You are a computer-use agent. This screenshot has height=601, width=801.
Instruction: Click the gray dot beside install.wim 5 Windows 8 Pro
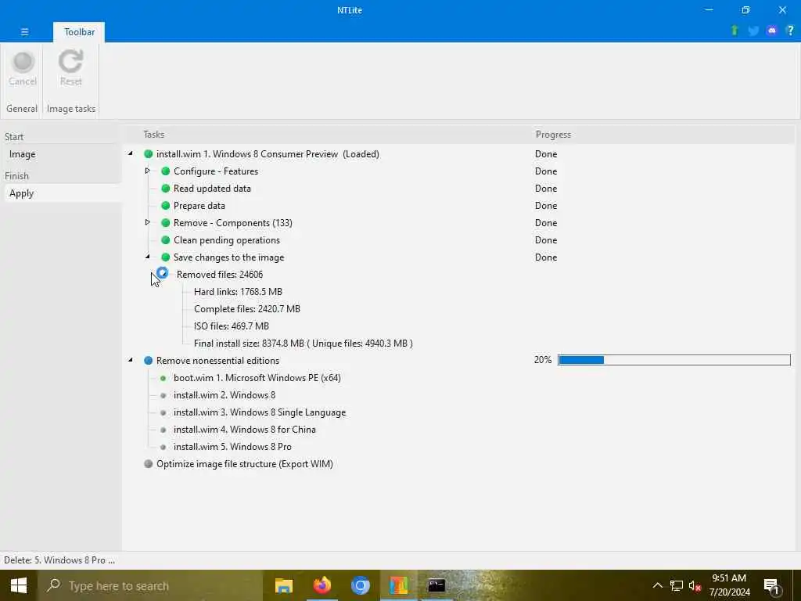pos(163,447)
